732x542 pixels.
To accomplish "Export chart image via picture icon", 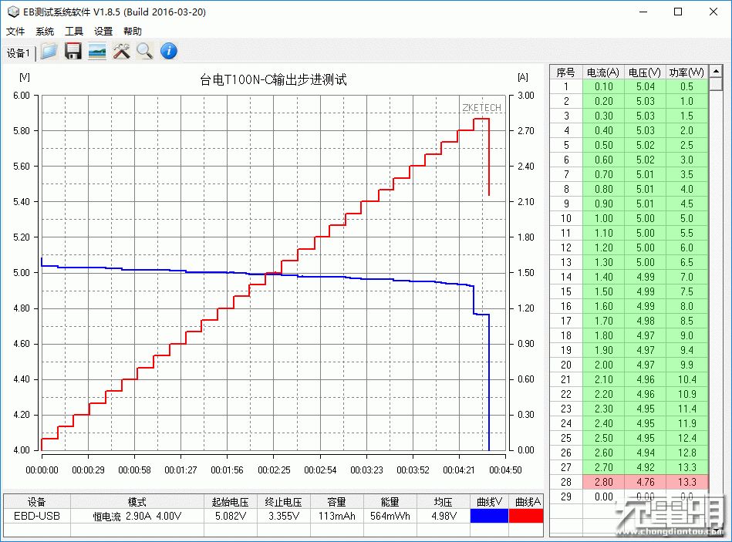I will (97, 52).
